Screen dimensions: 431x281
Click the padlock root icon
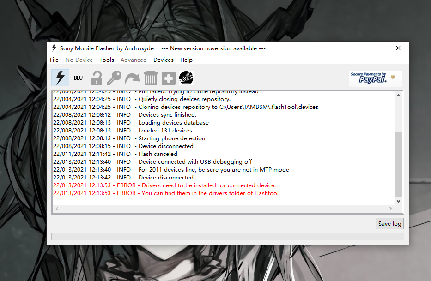coord(97,78)
